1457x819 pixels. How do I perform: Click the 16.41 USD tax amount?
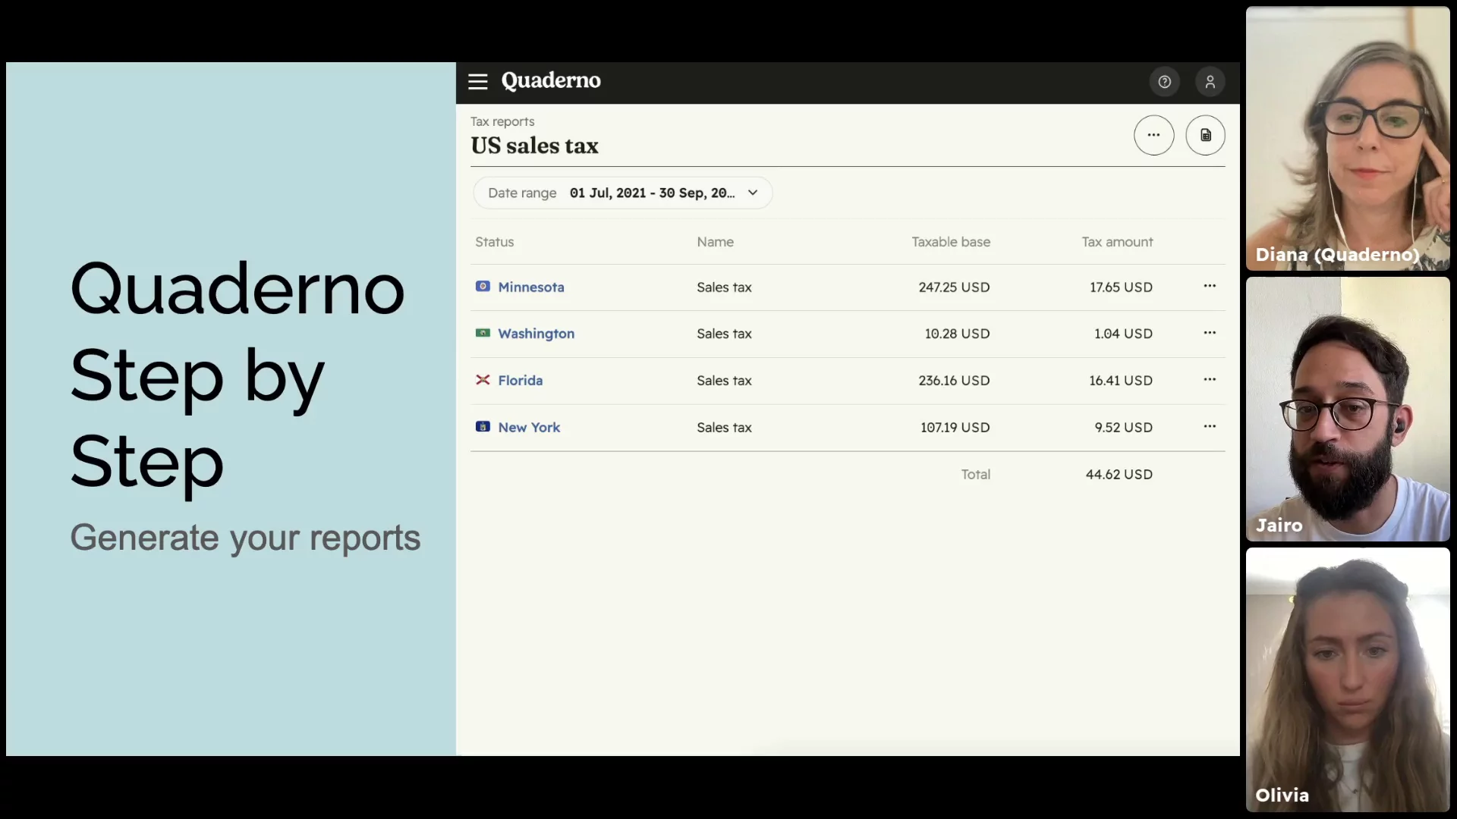[x=1121, y=381]
